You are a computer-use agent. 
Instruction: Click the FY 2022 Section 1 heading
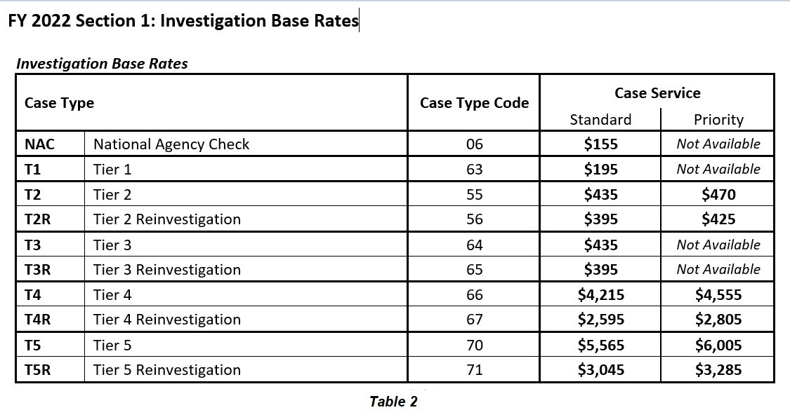click(183, 21)
